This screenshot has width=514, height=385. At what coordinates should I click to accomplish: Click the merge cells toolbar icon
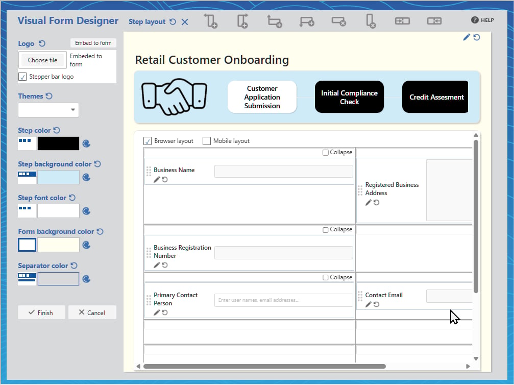(402, 21)
